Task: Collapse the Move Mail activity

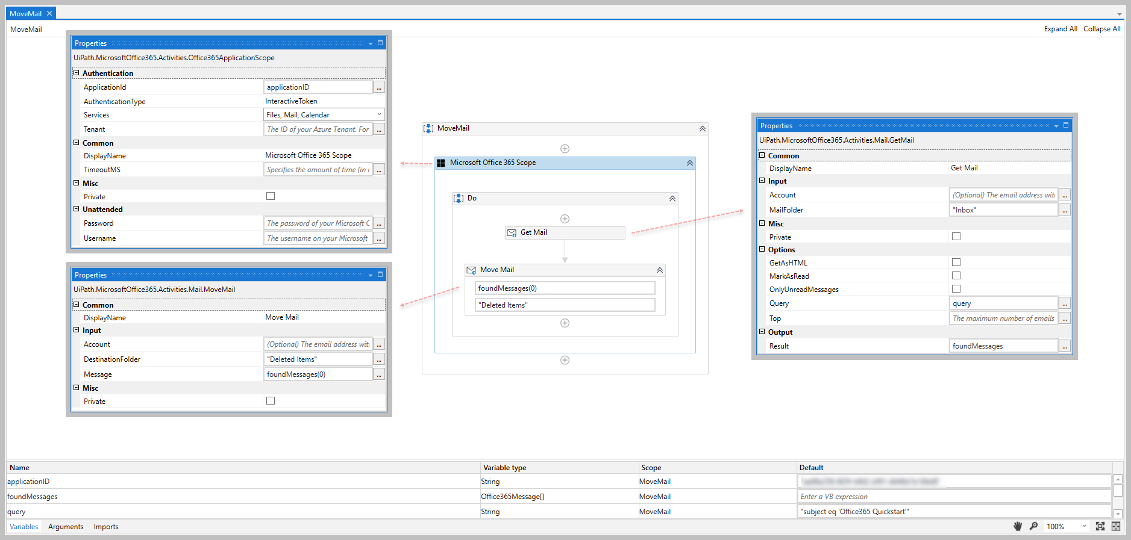Action: (x=660, y=270)
